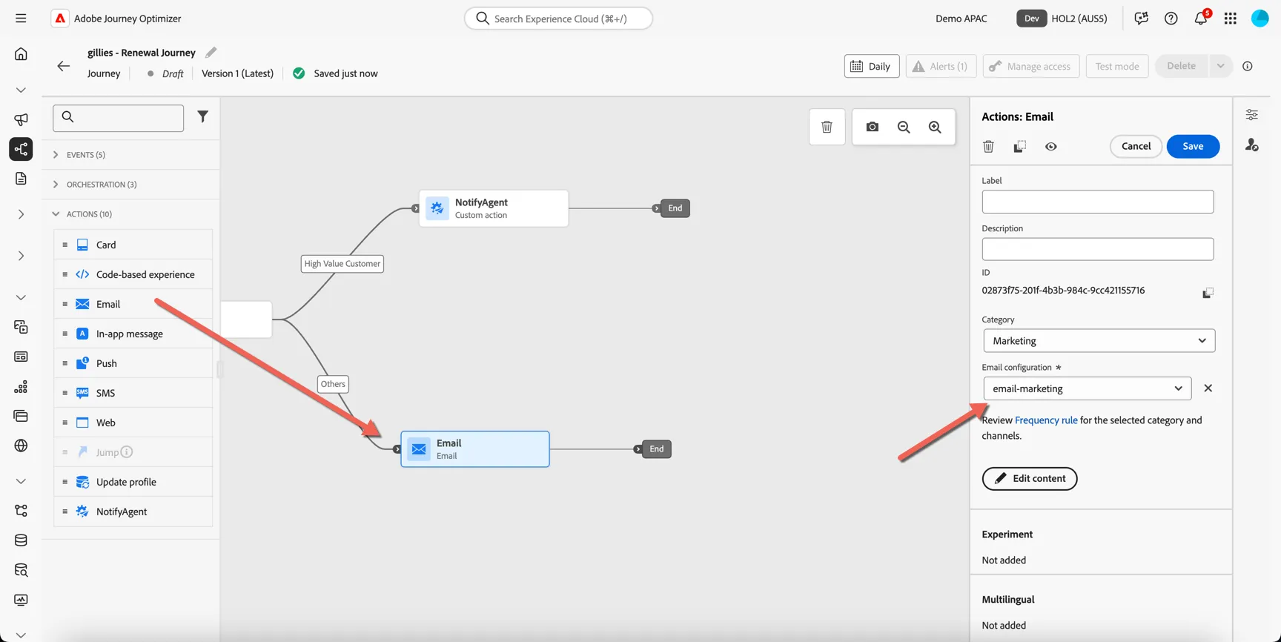Follow the Frequency rule link
The width and height of the screenshot is (1281, 642).
click(x=1046, y=420)
